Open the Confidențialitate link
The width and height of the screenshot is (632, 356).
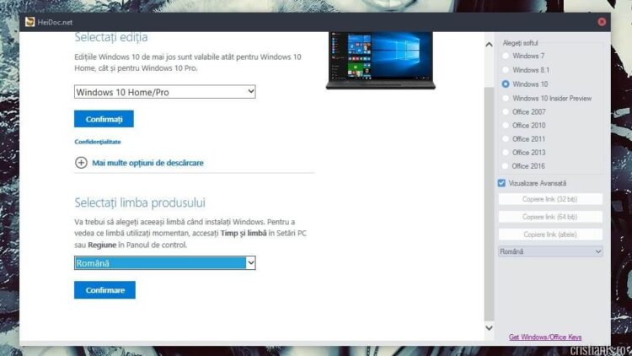97,142
